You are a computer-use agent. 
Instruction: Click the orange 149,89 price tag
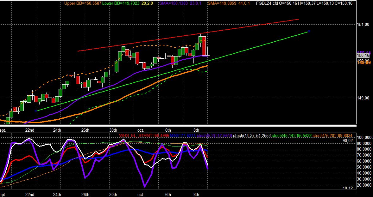364,63
